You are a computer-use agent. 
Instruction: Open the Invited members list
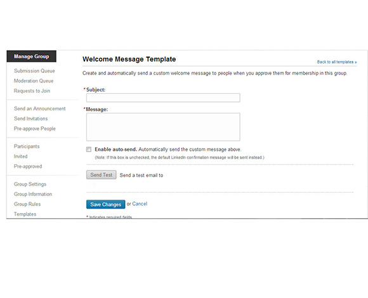tap(21, 157)
